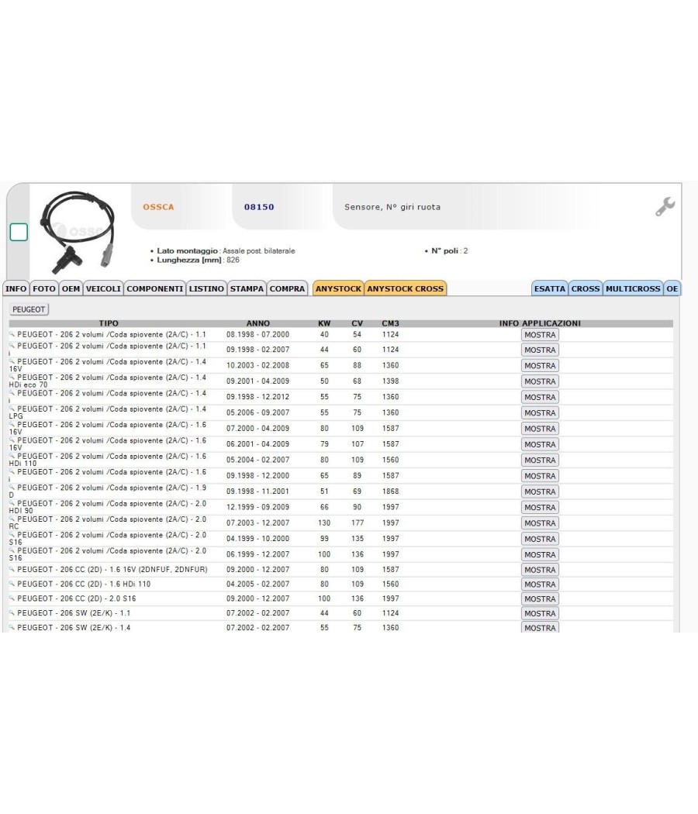Click magnifier icon beside 206 1.4 LPG row
Screen dimensions: 698x814
coord(12,408)
